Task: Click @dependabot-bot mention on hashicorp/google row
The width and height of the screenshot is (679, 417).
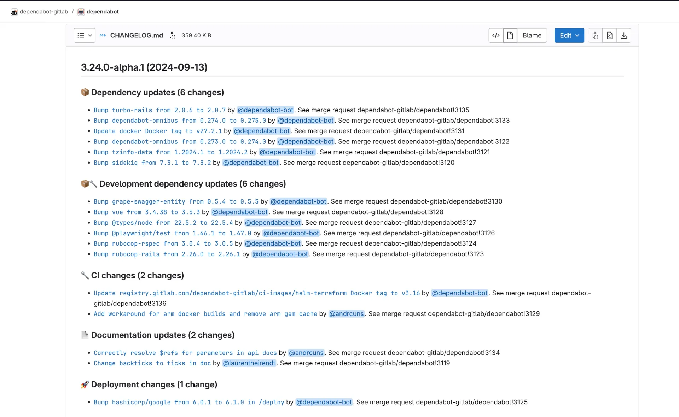Action: click(x=324, y=403)
